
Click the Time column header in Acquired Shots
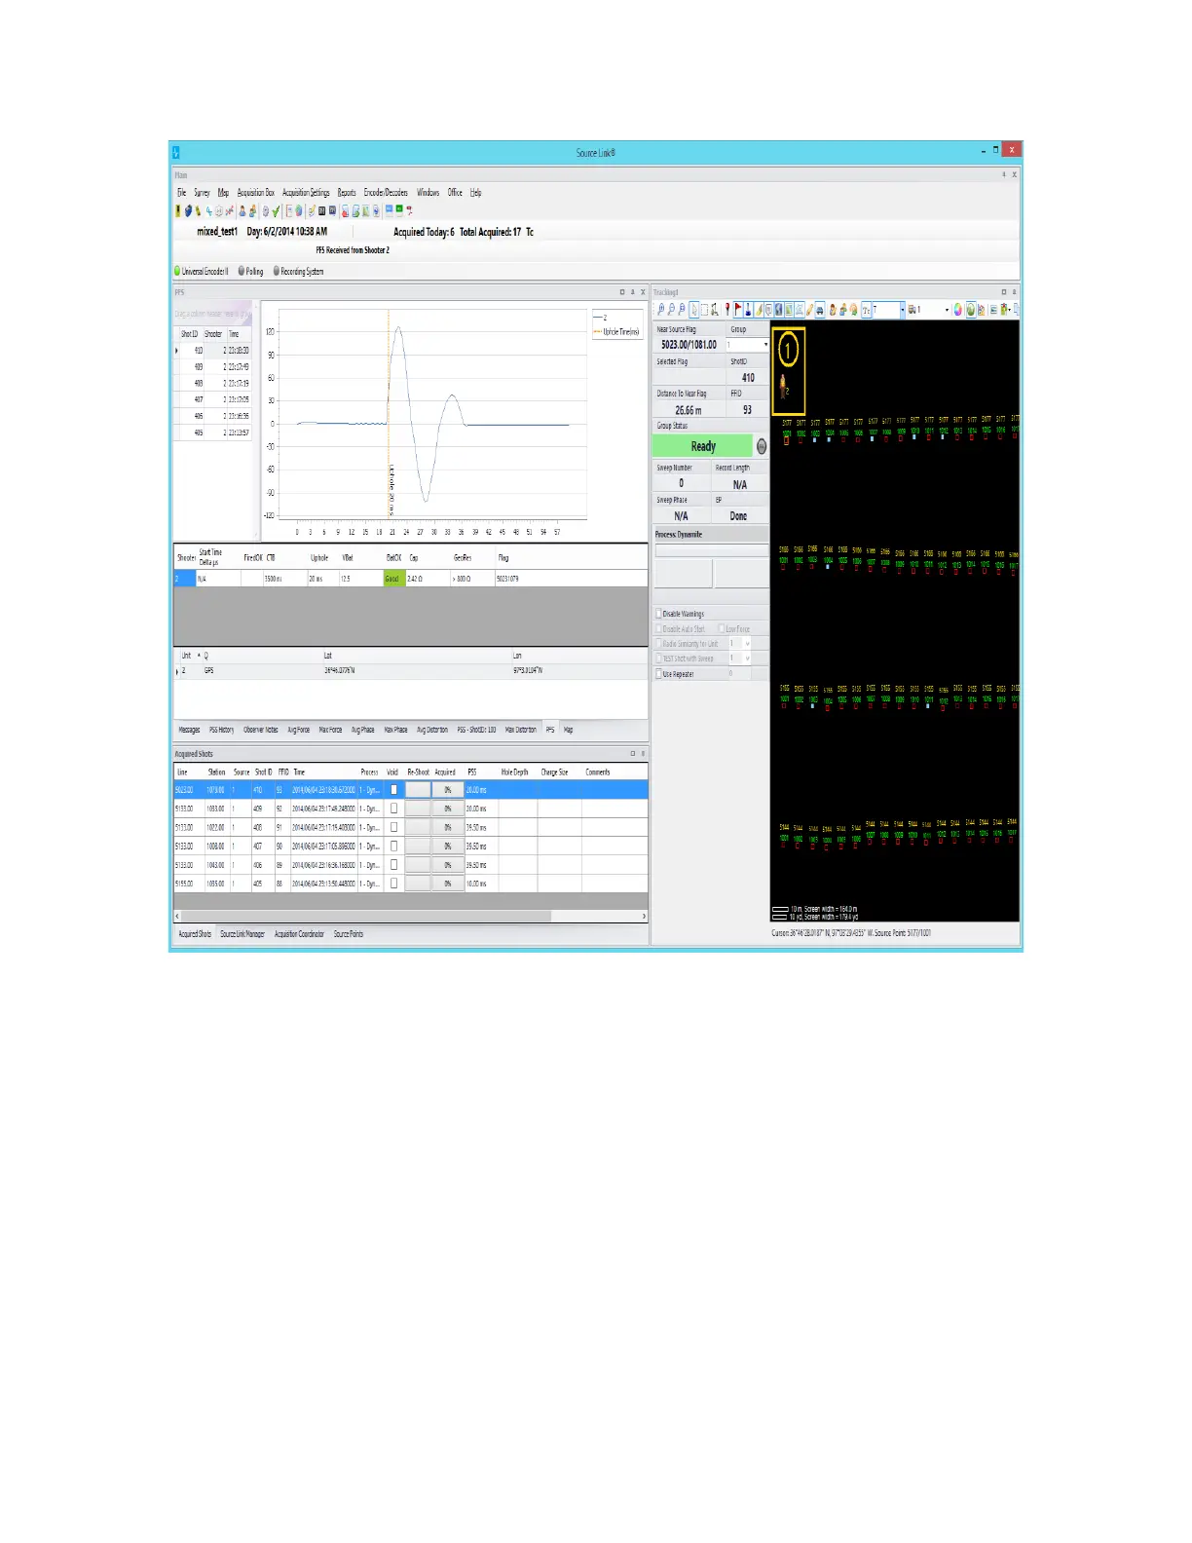(300, 771)
